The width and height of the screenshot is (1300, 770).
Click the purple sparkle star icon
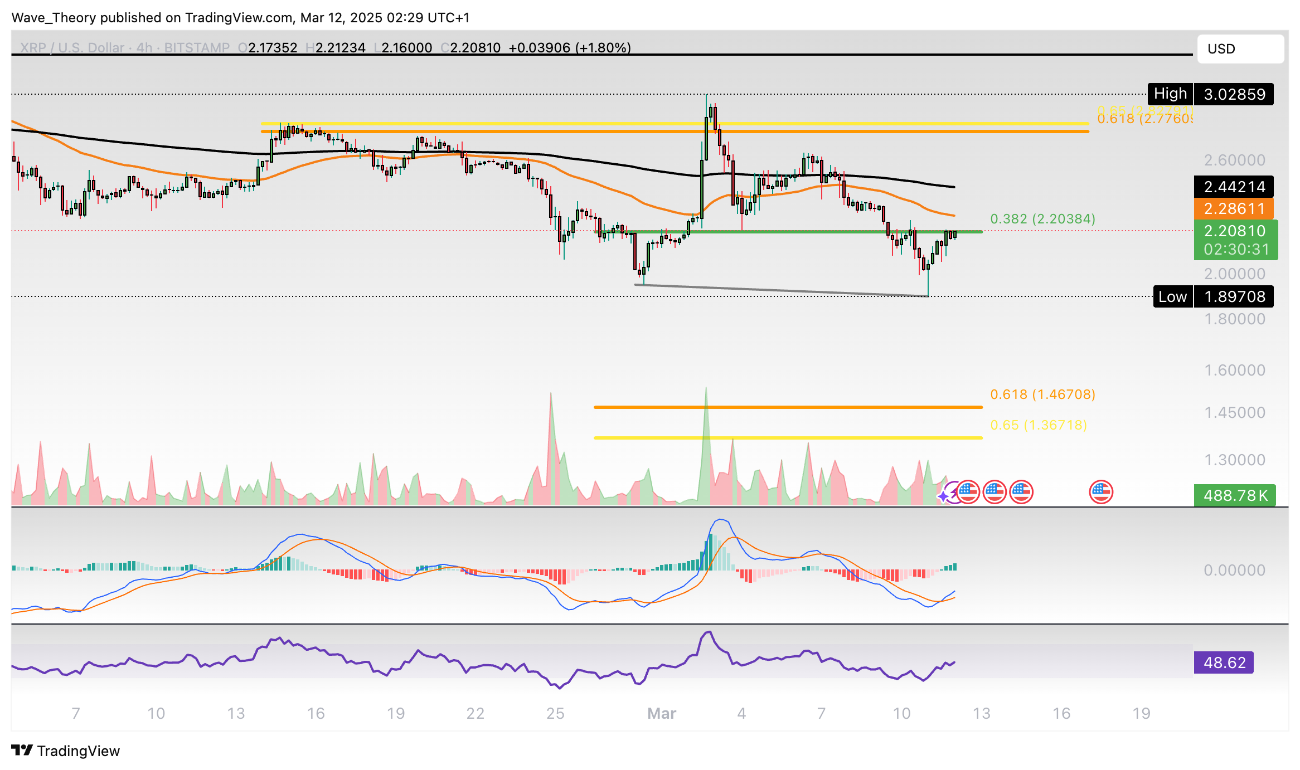(943, 495)
